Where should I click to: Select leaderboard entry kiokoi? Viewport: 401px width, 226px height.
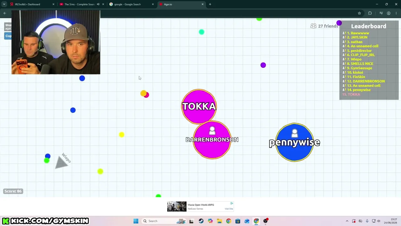tap(353, 73)
